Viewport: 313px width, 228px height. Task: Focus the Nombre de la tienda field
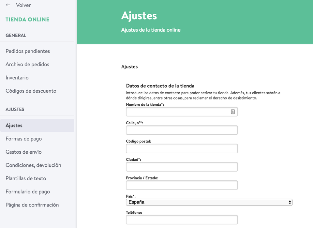(x=182, y=112)
